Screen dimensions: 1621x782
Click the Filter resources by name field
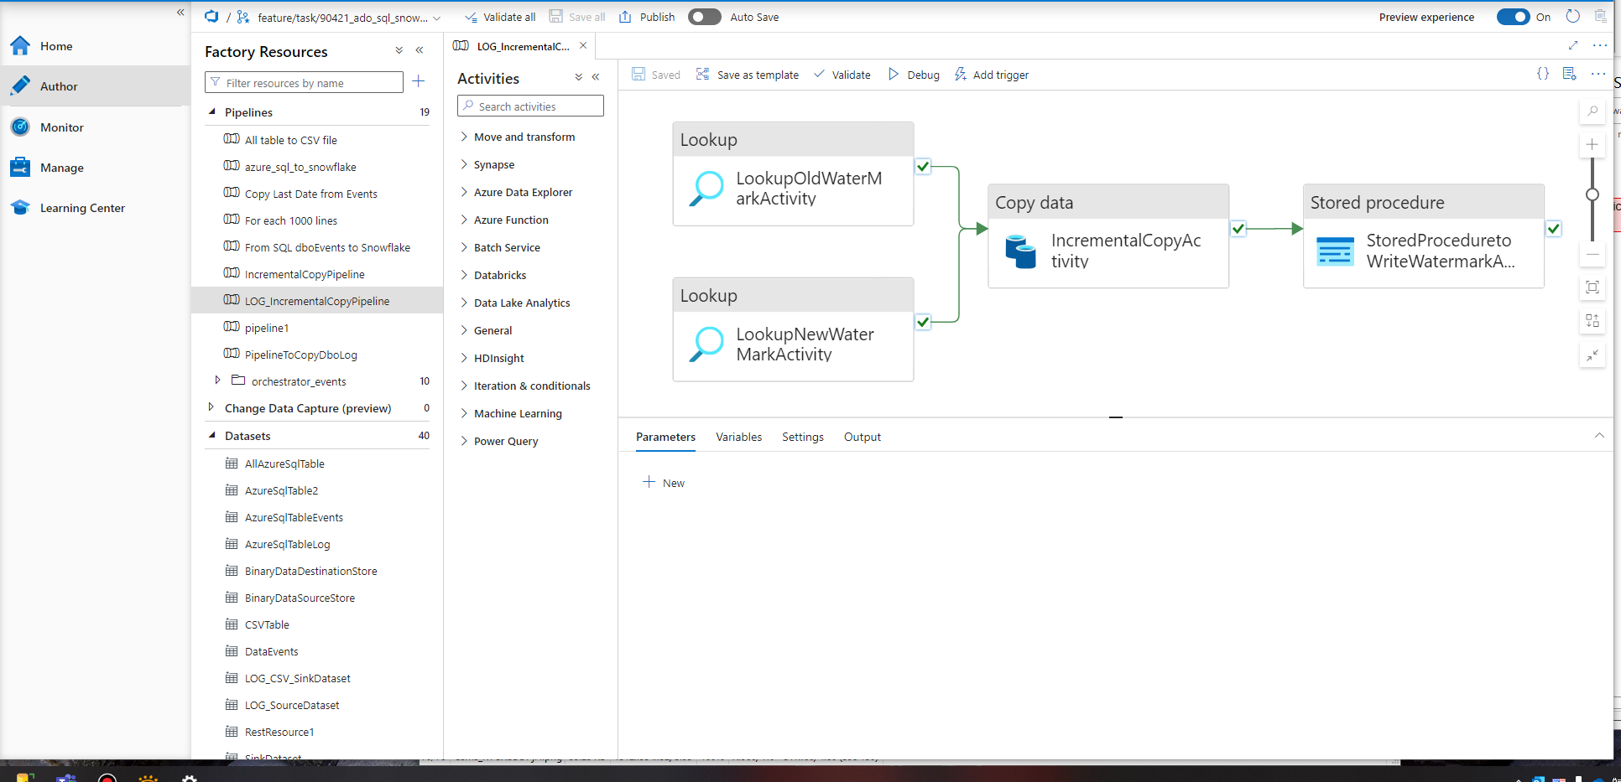[x=304, y=82]
